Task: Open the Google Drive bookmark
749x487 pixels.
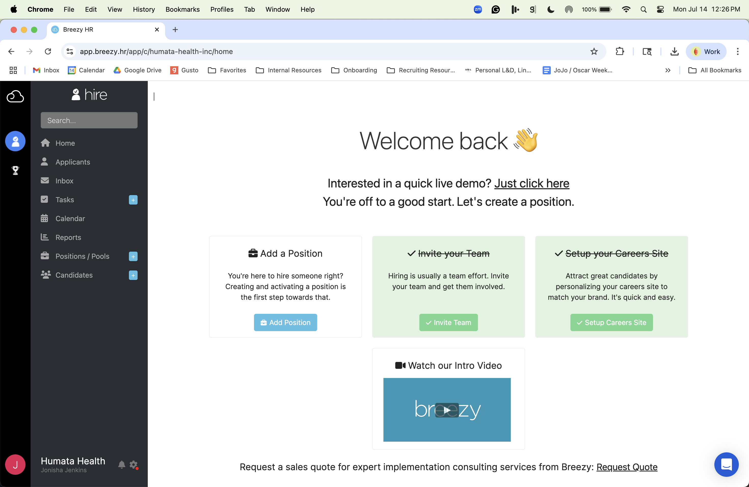Action: point(138,70)
